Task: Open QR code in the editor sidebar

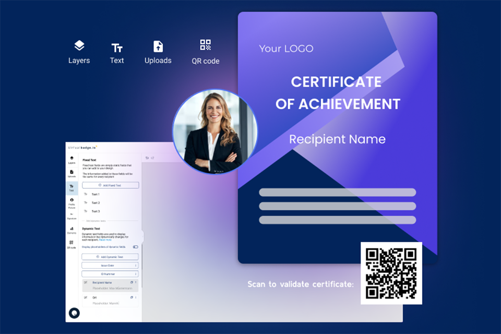Action: [x=71, y=245]
